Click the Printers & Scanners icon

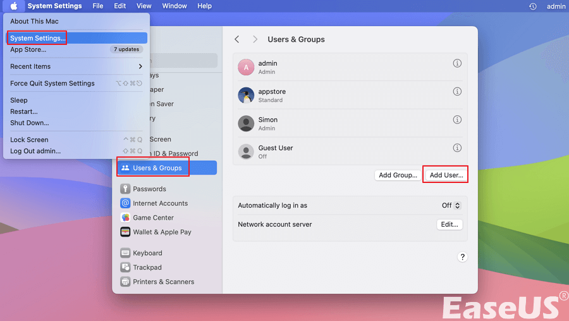click(x=125, y=282)
